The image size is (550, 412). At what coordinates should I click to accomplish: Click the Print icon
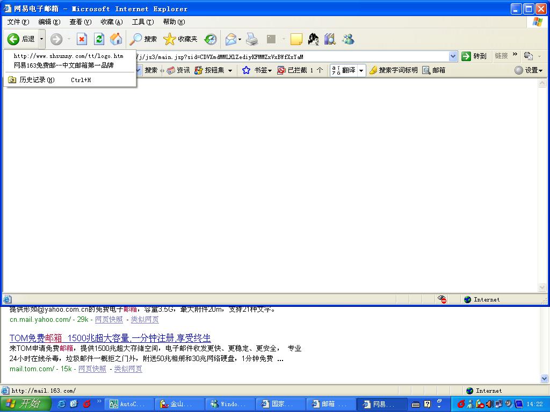tap(252, 39)
